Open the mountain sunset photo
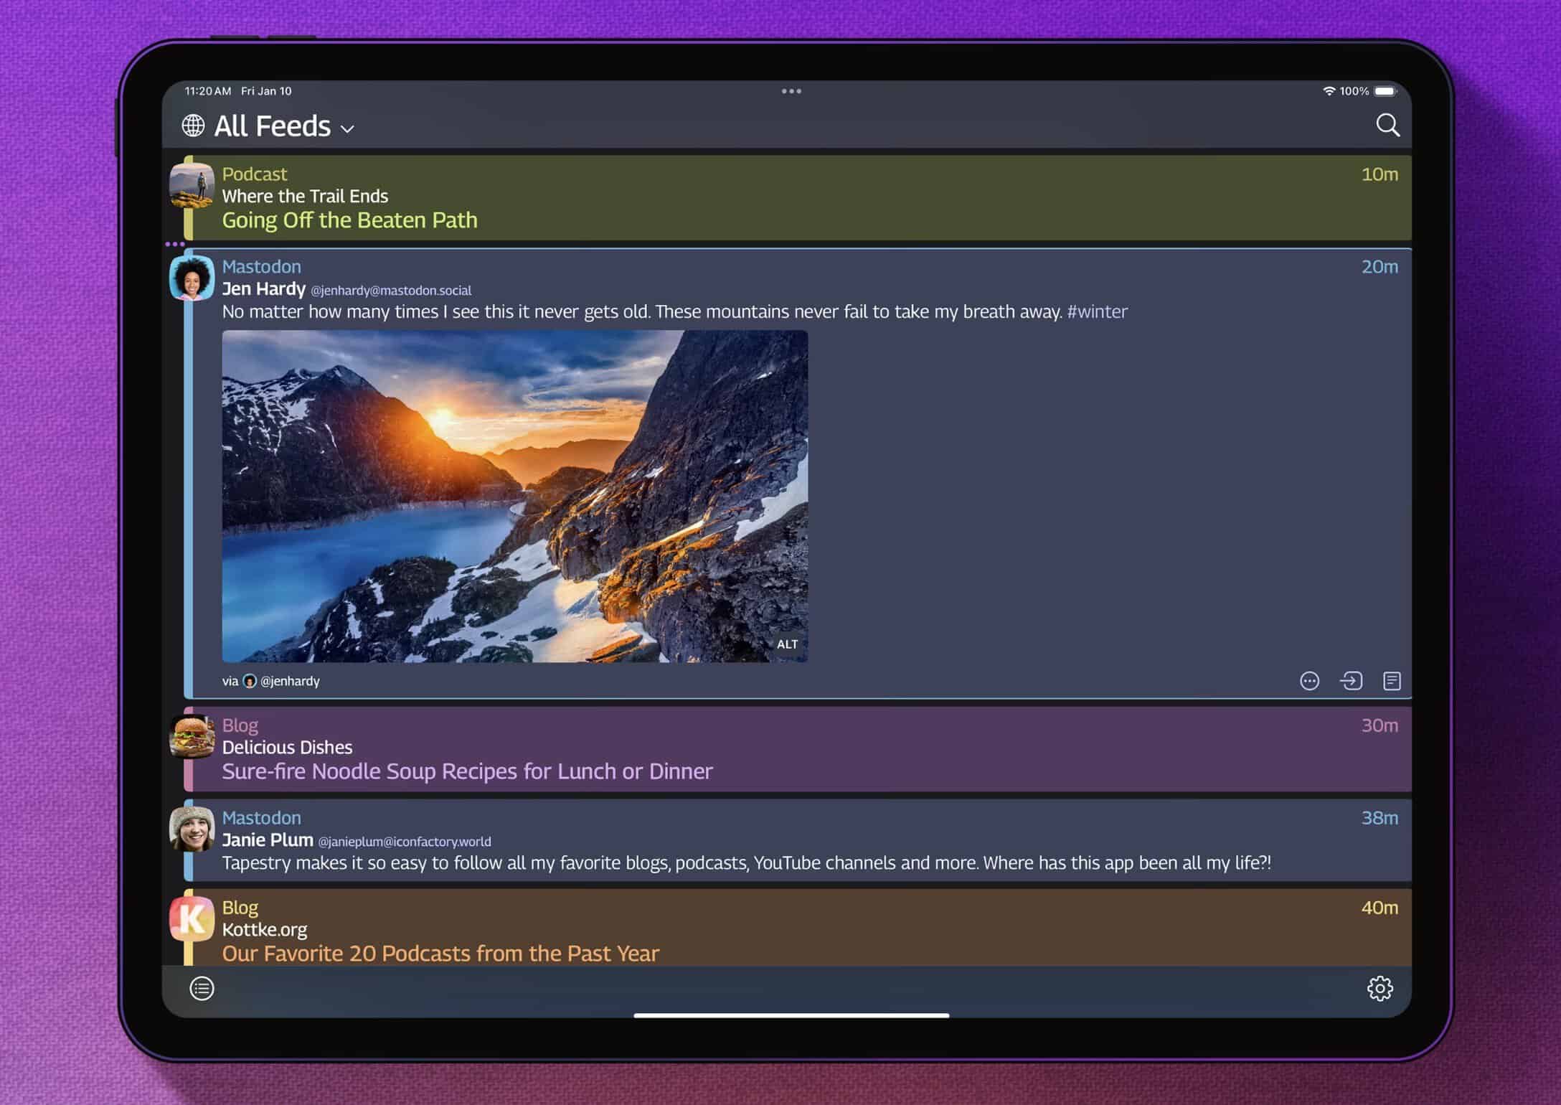 (x=514, y=496)
